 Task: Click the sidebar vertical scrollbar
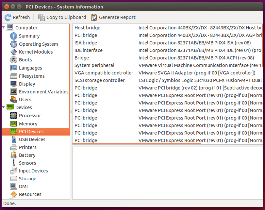(x=69, y=76)
